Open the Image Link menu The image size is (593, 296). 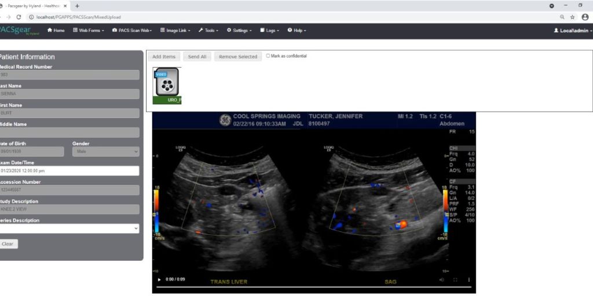(x=175, y=30)
